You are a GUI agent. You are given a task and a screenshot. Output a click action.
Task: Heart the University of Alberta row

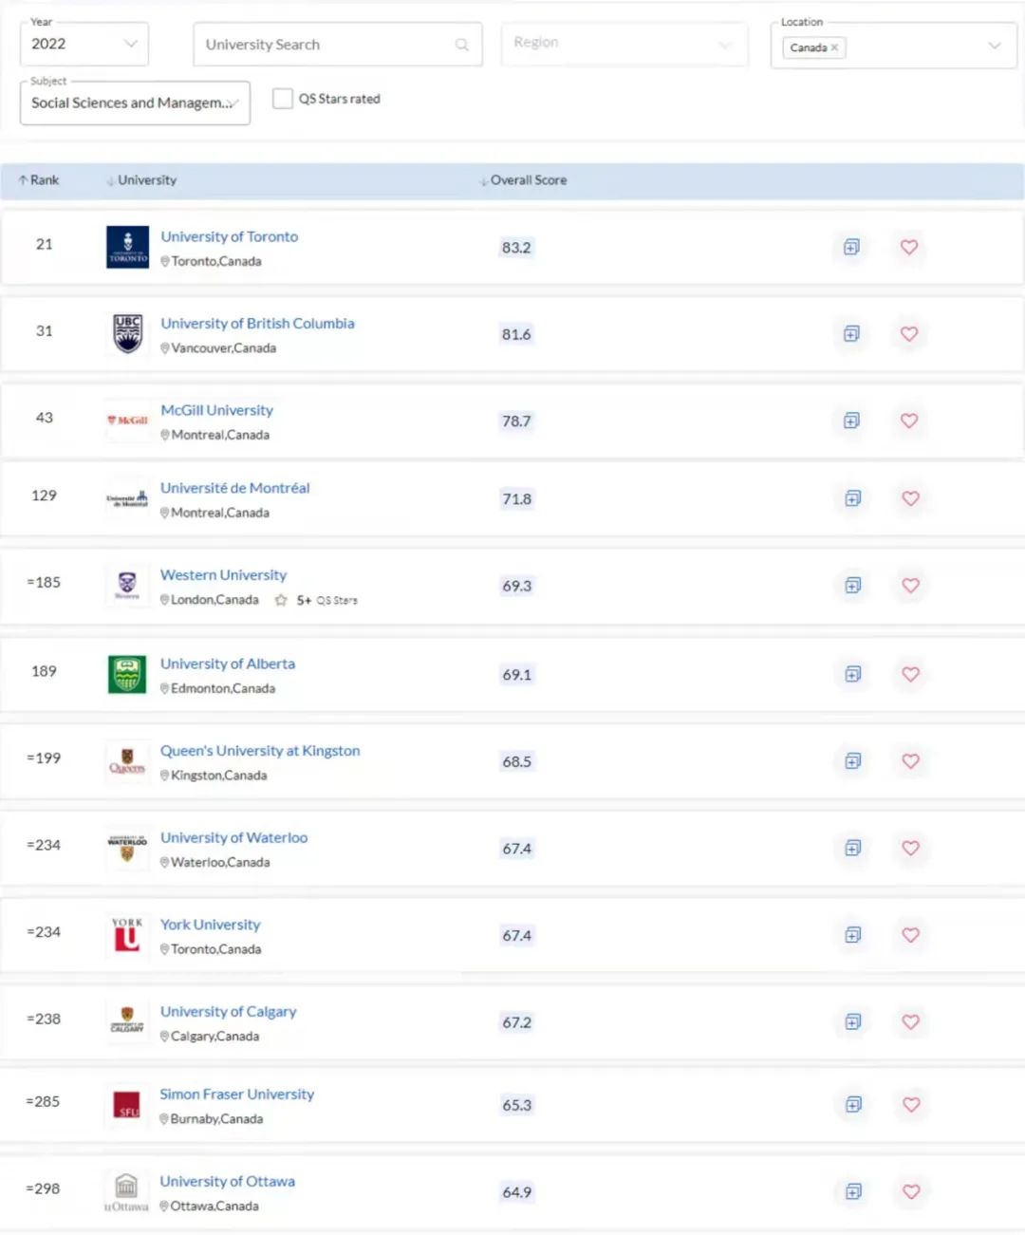point(911,674)
